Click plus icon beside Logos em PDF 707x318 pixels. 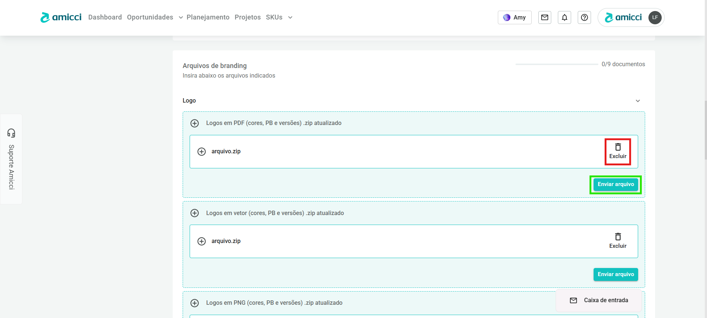194,123
